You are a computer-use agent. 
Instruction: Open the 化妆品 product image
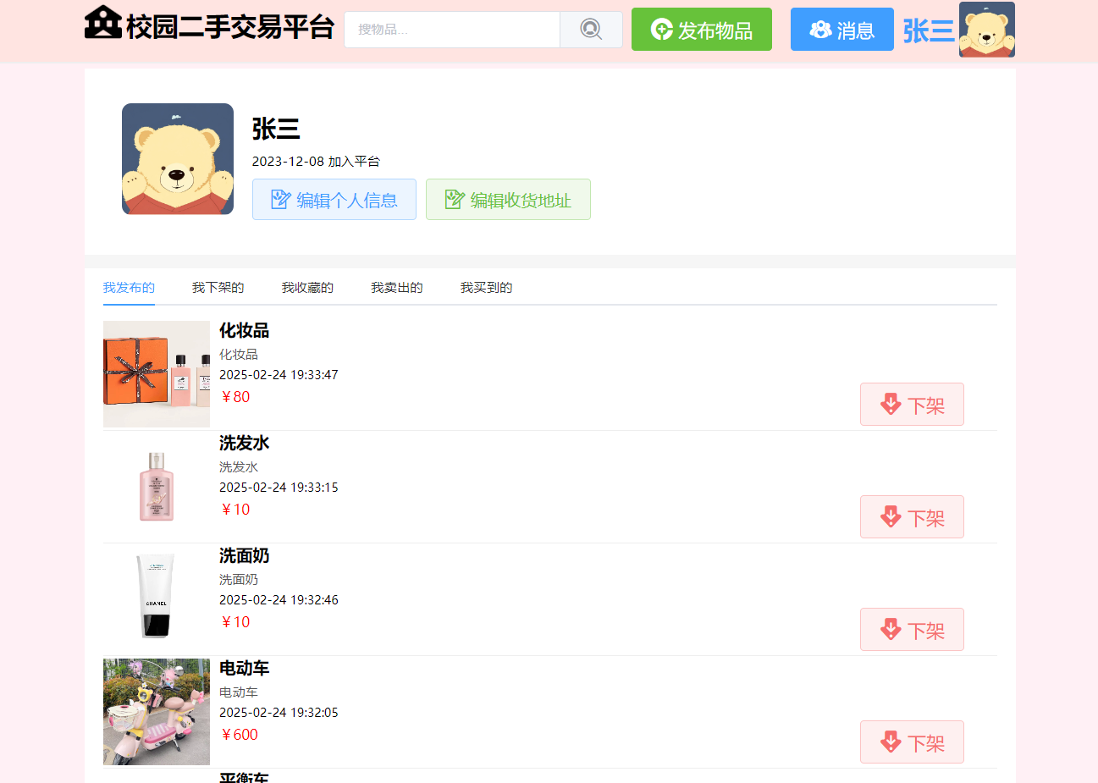coord(157,374)
